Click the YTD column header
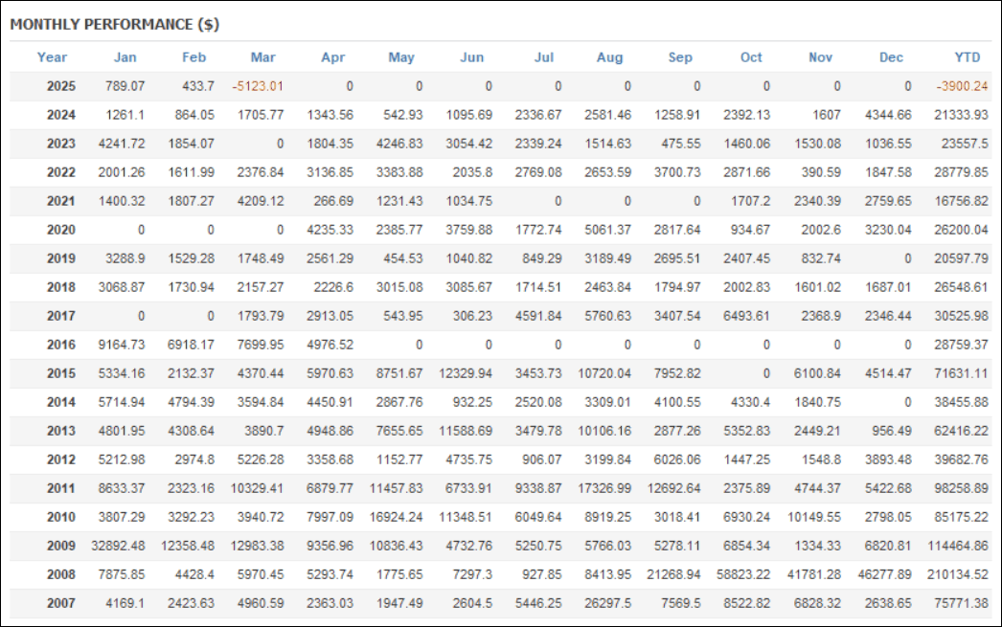This screenshot has height=627, width=1002. pos(967,57)
